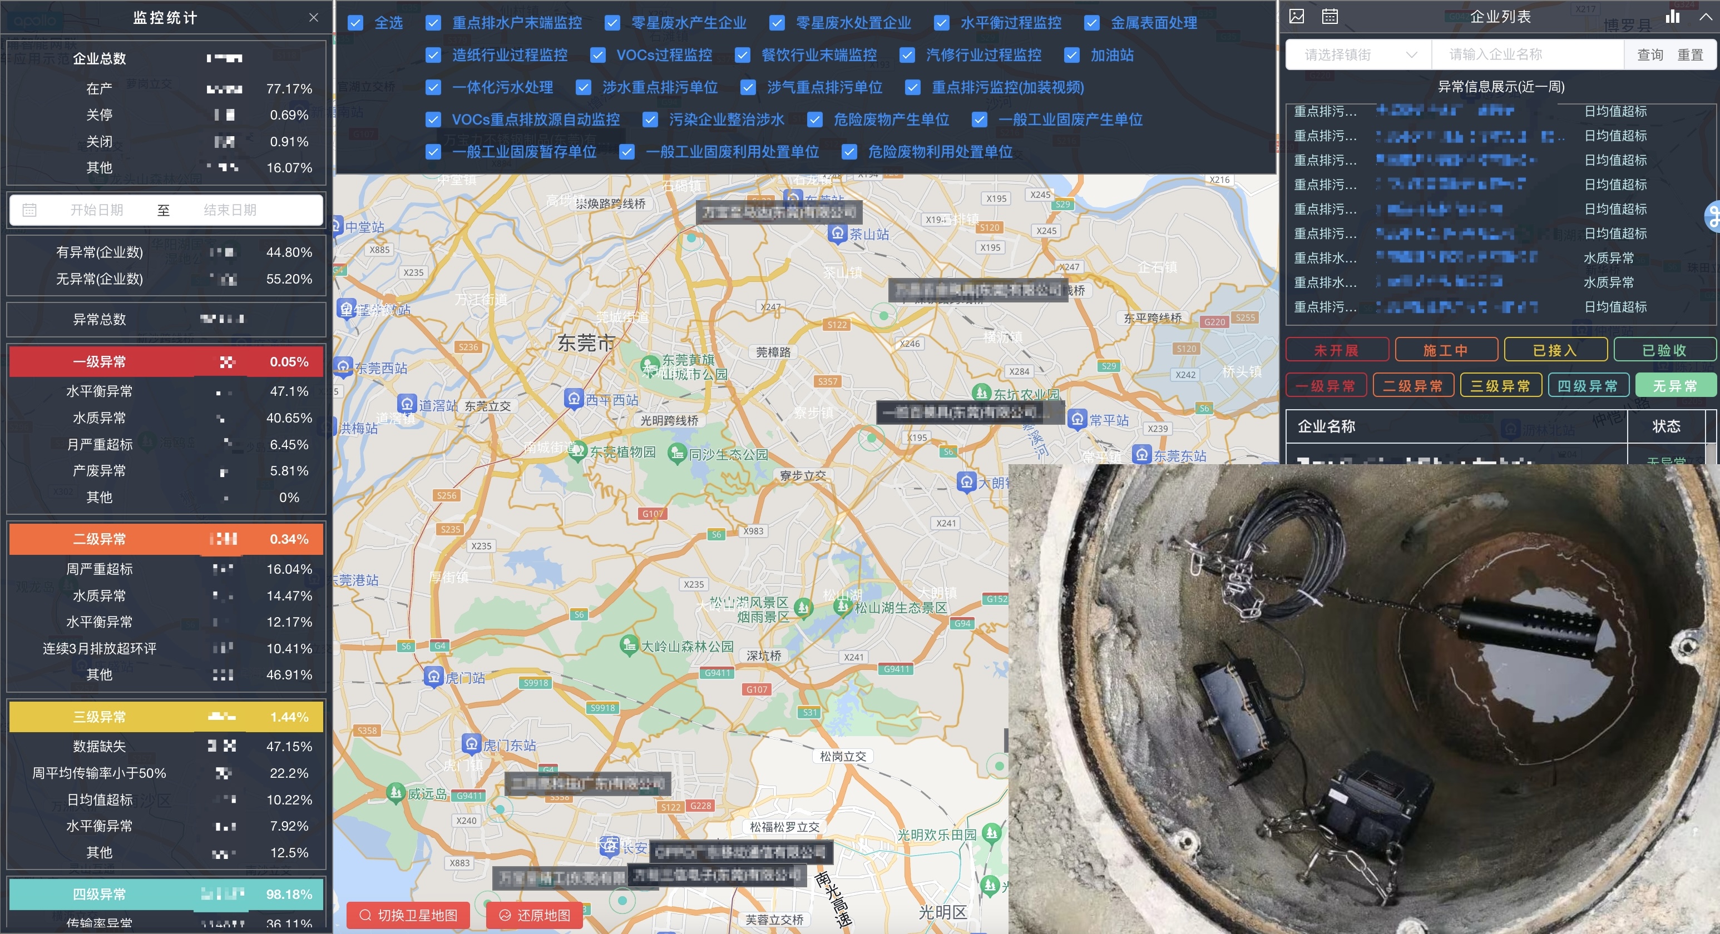Close the 监控统计 panel
Screen dimensions: 1720x934
(x=314, y=17)
